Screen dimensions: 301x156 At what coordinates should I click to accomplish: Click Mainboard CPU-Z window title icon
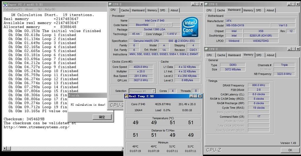click(x=206, y=4)
